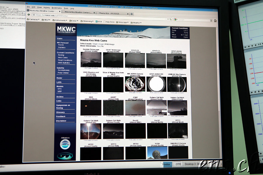
Task: Open the Archive sidebar link
Action: (60, 97)
